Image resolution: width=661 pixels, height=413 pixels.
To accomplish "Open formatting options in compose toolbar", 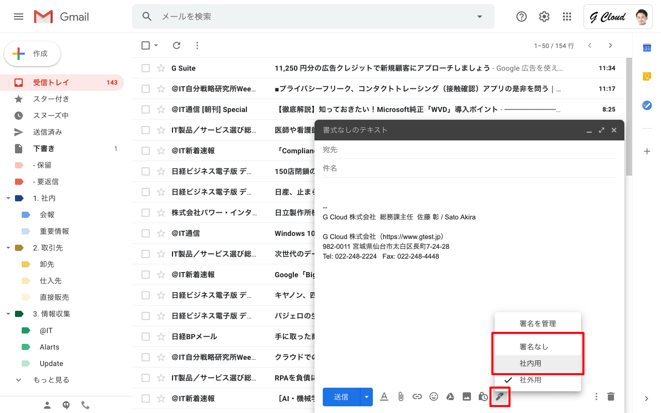I will click(x=384, y=396).
